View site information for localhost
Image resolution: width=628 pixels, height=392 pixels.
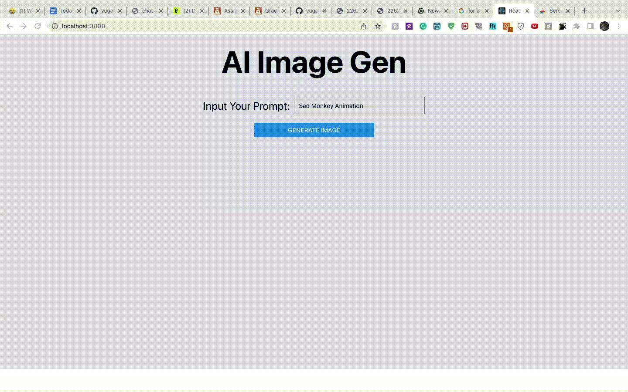click(55, 26)
